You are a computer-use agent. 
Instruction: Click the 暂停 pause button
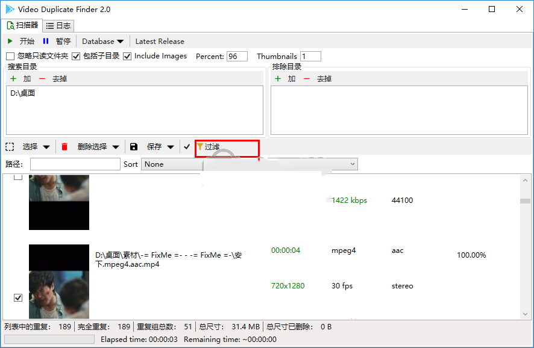click(x=63, y=41)
